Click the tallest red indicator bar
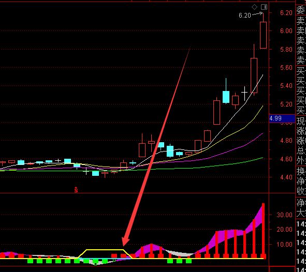The height and width of the screenshot is (272, 306). click(263, 231)
